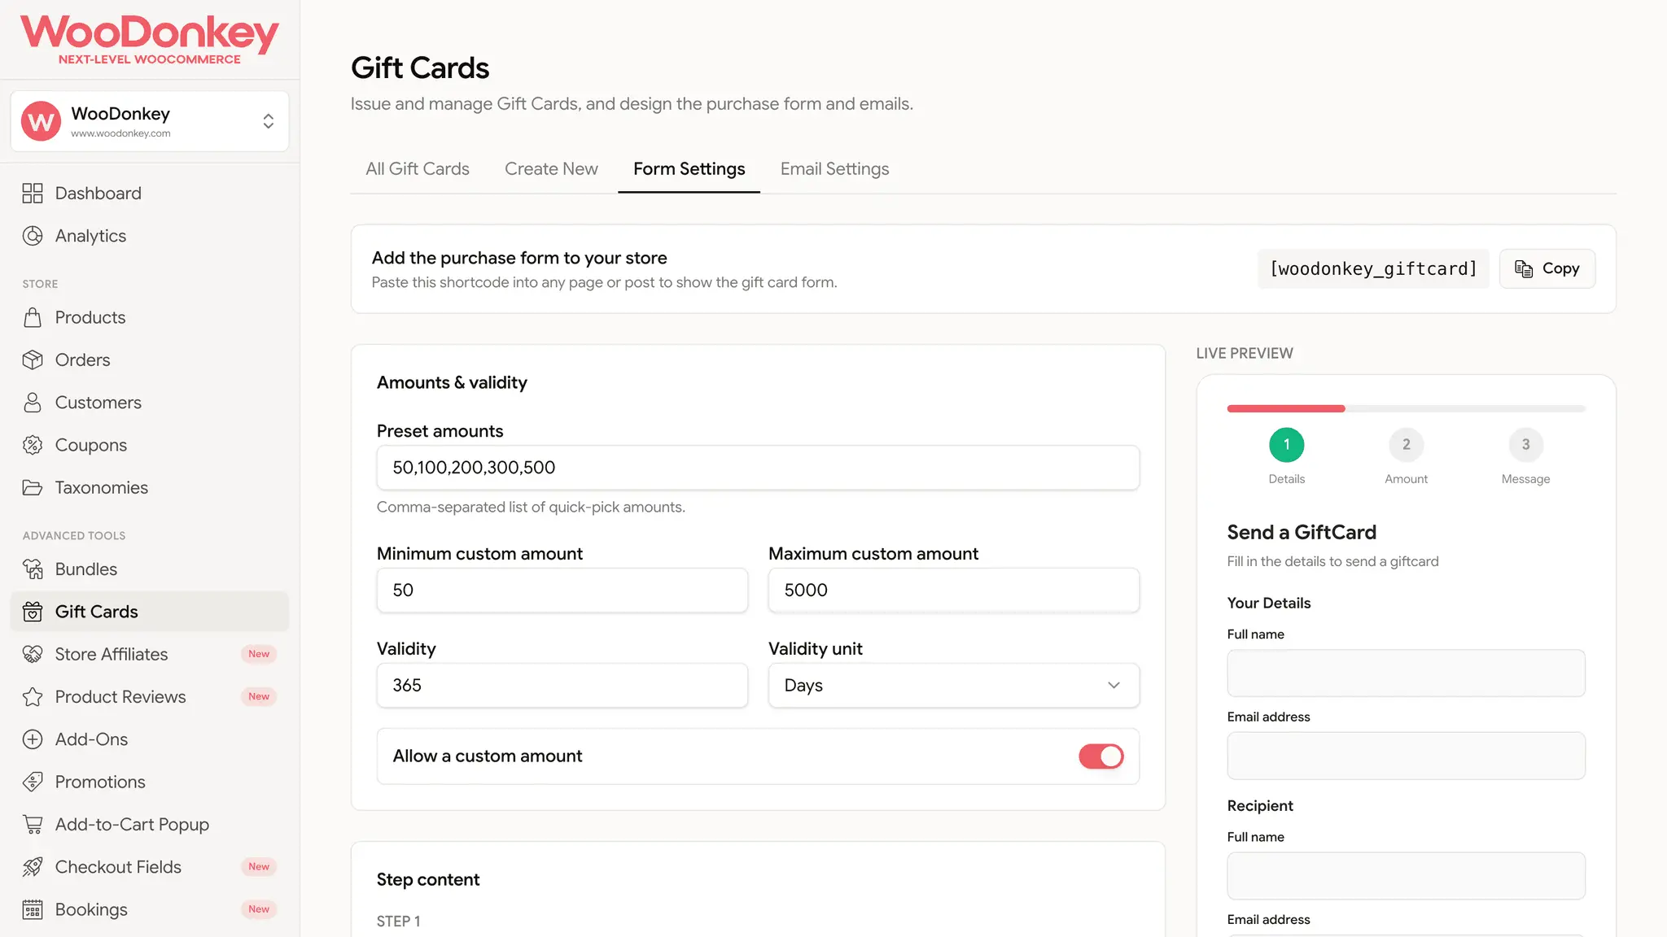Click the Preset amounts input field
Image resolution: width=1667 pixels, height=937 pixels.
[x=758, y=468]
